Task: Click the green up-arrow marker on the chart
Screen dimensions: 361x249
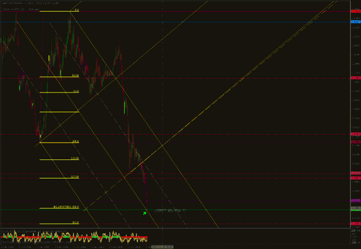Action: [144, 213]
